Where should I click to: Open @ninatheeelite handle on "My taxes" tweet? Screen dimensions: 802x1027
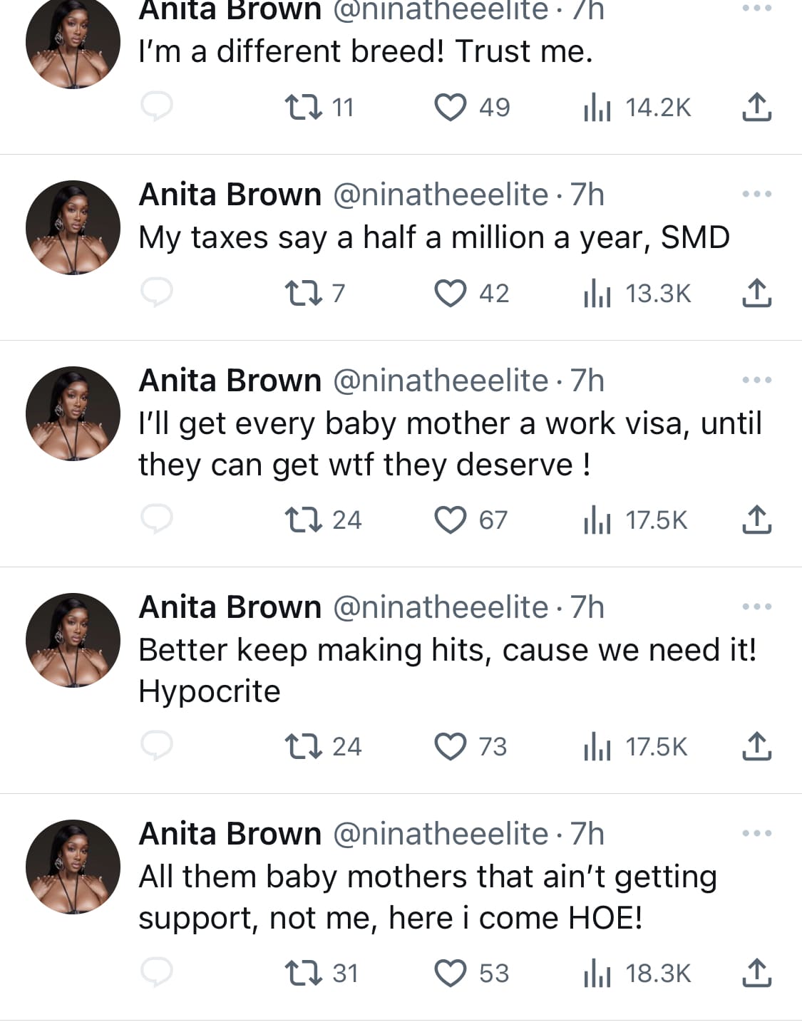click(x=440, y=195)
